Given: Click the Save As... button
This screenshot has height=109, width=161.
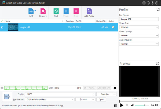Looking at the screenshot, I should pos(104,94).
